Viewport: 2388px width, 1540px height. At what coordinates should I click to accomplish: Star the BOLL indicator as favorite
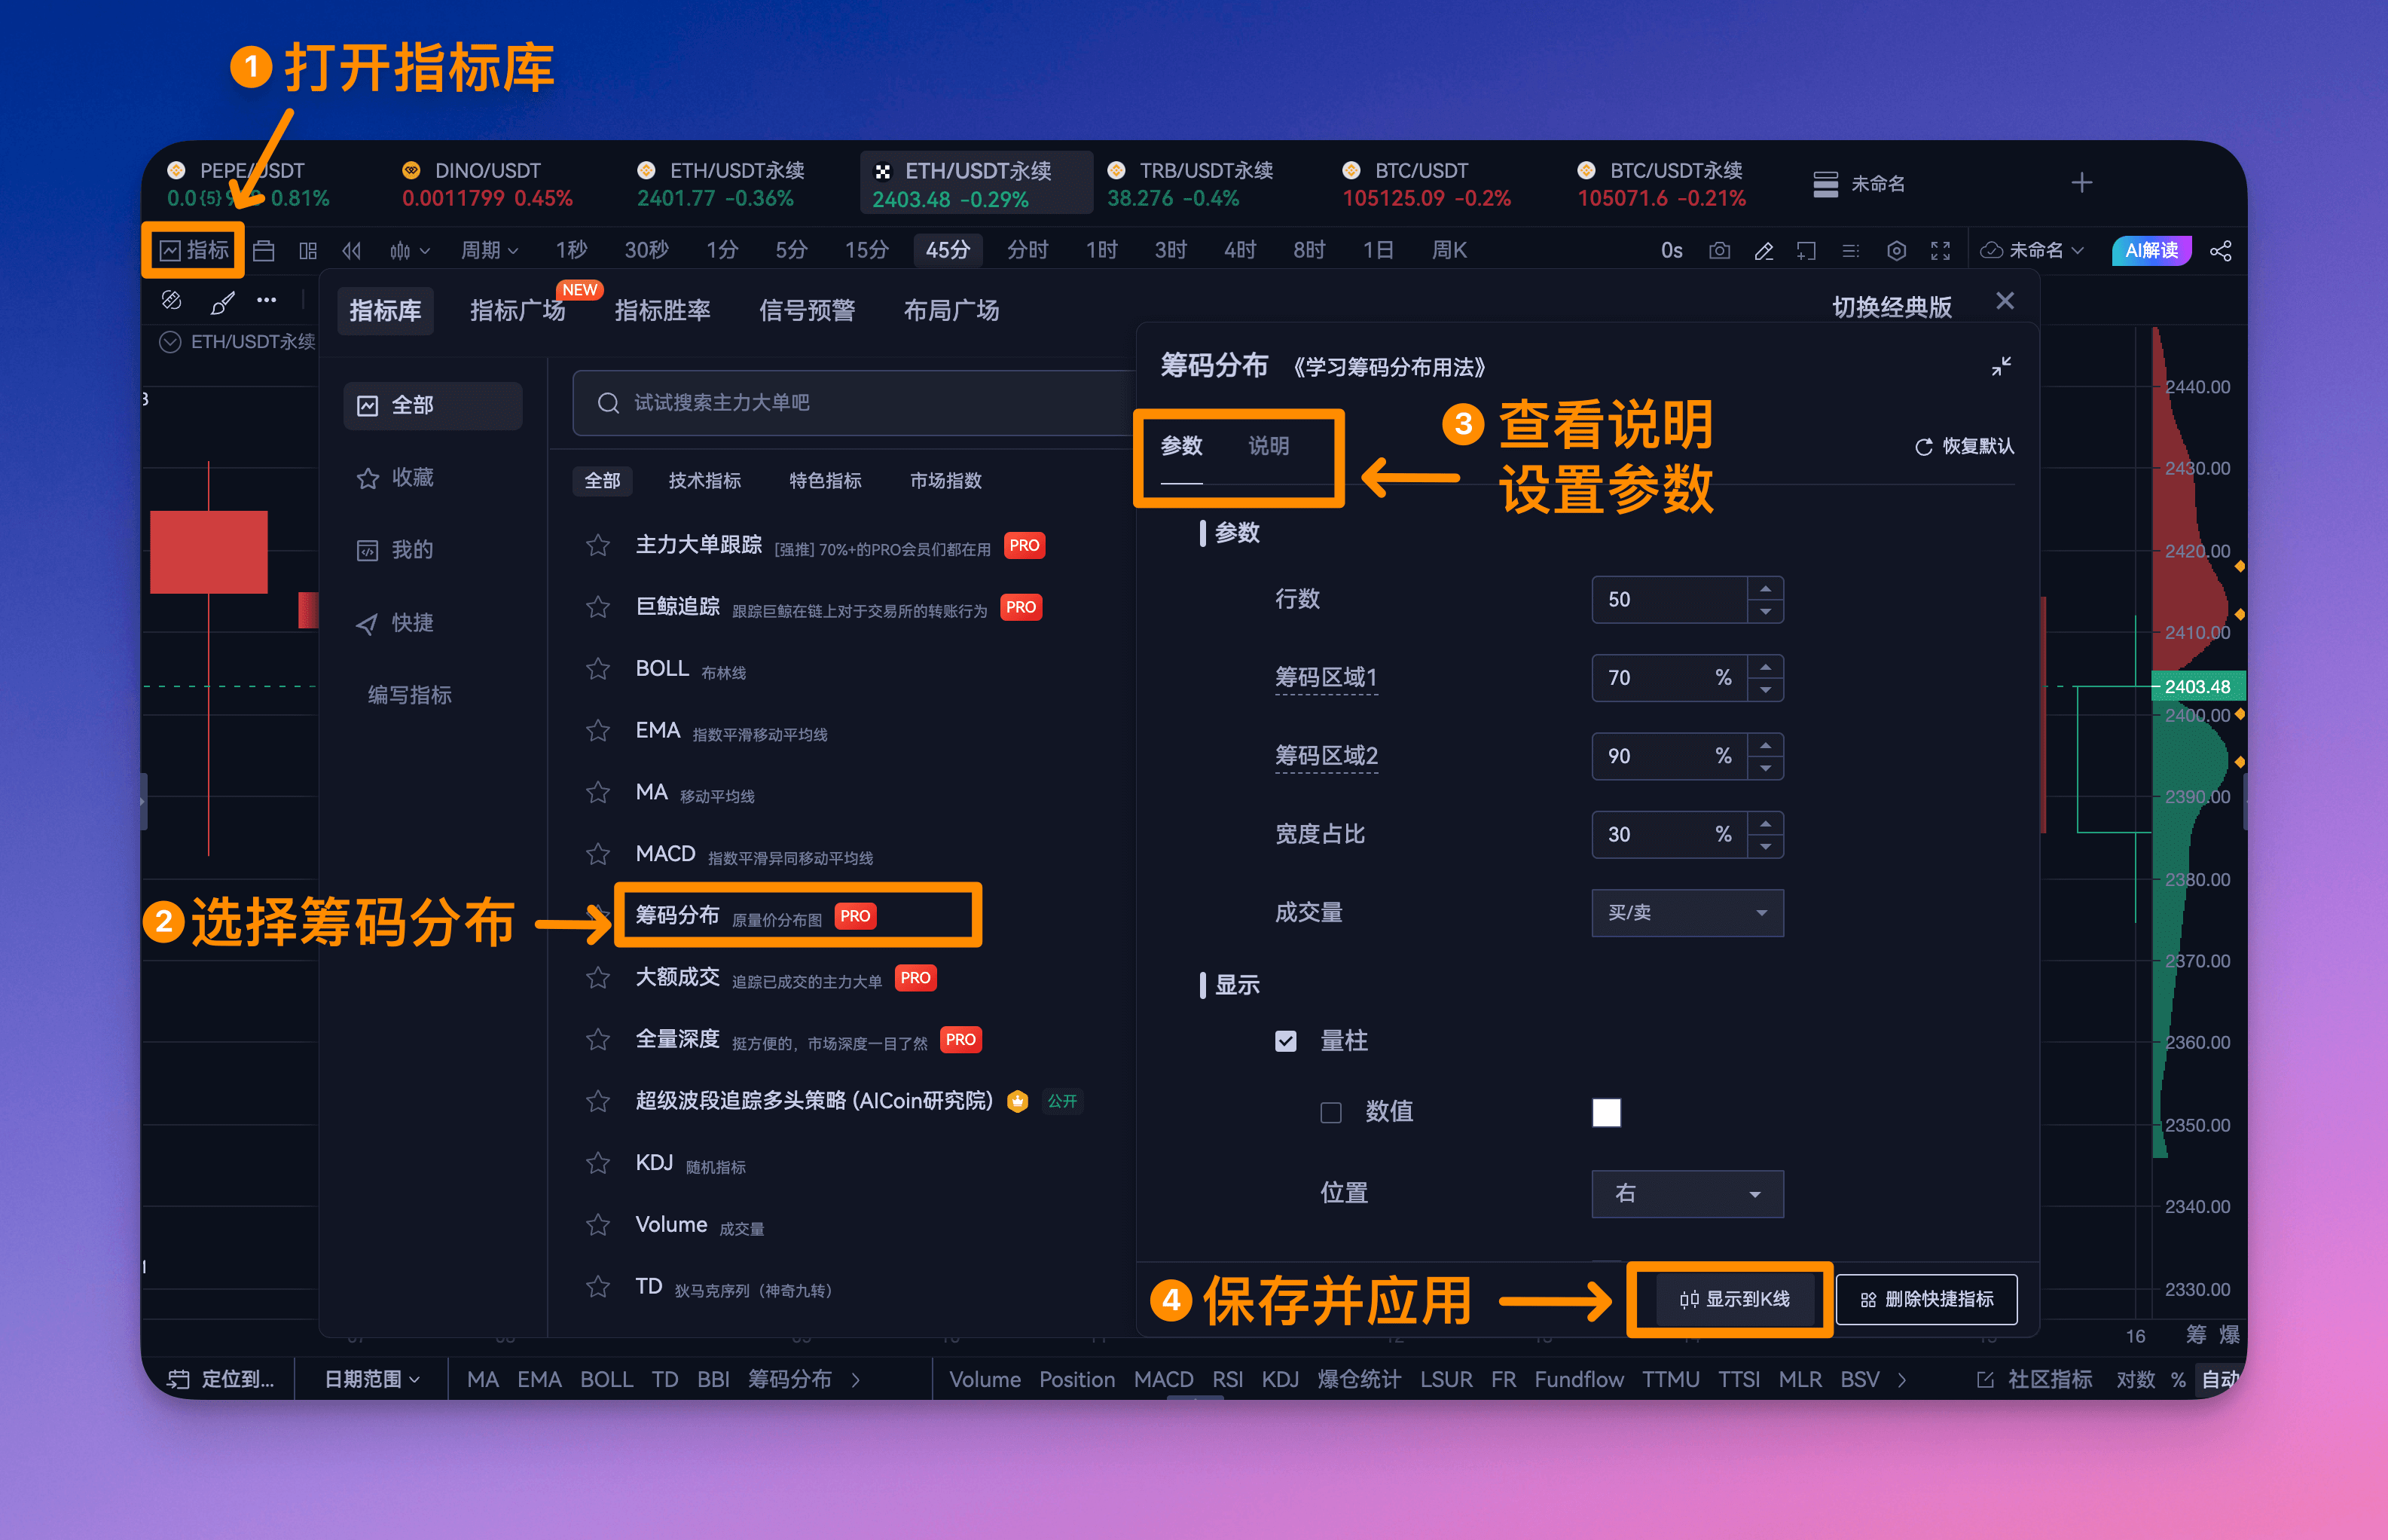597,669
